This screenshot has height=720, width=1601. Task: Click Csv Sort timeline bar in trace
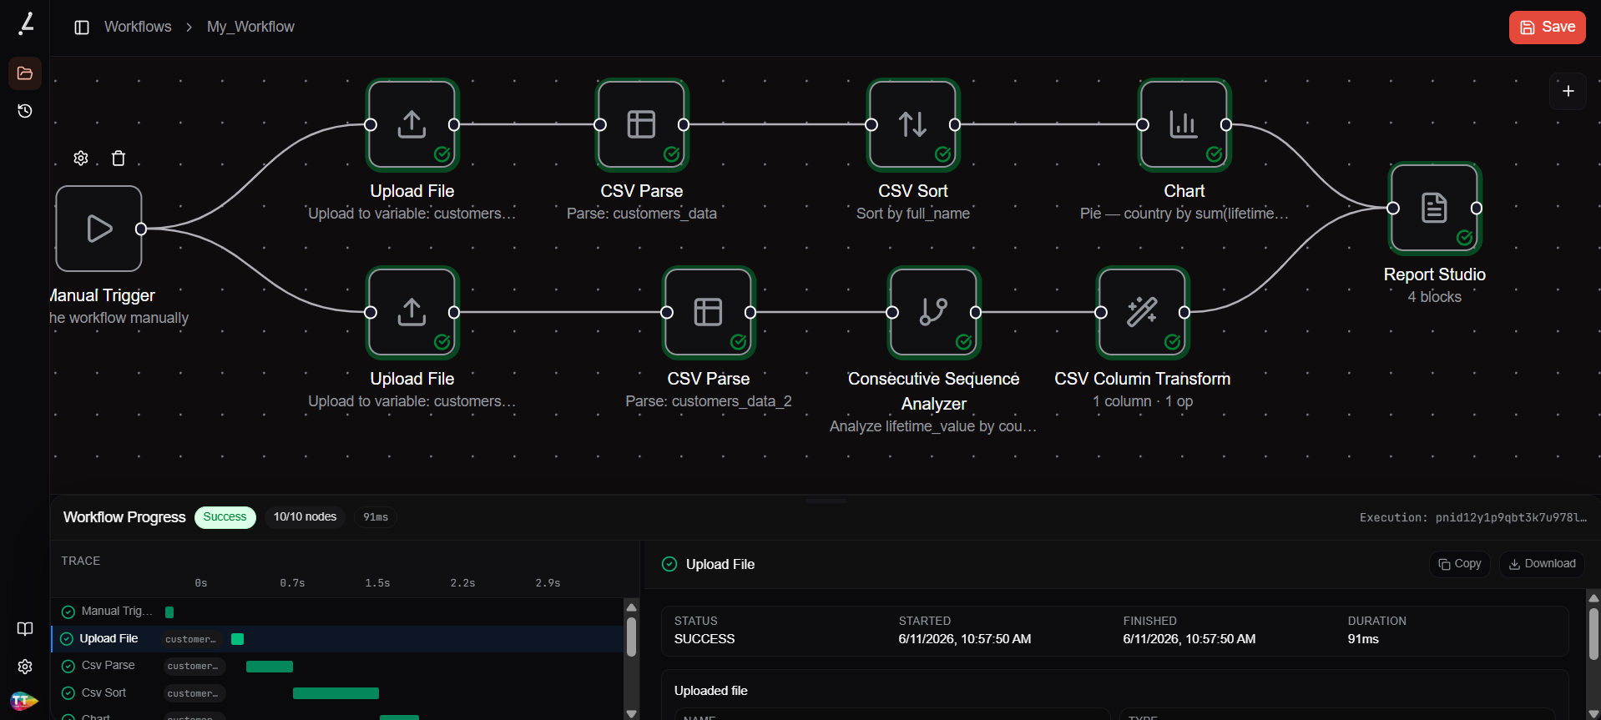336,693
